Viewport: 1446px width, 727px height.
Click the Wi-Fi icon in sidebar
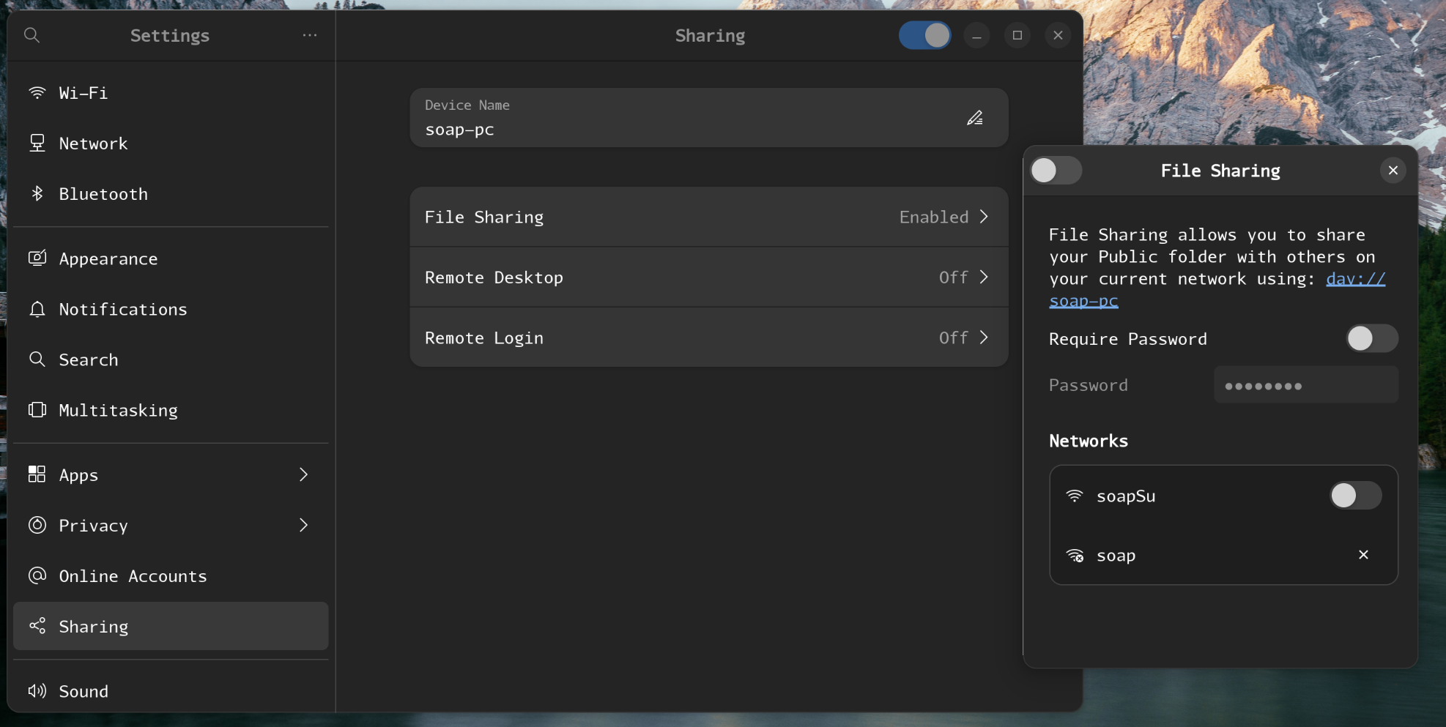tap(37, 93)
